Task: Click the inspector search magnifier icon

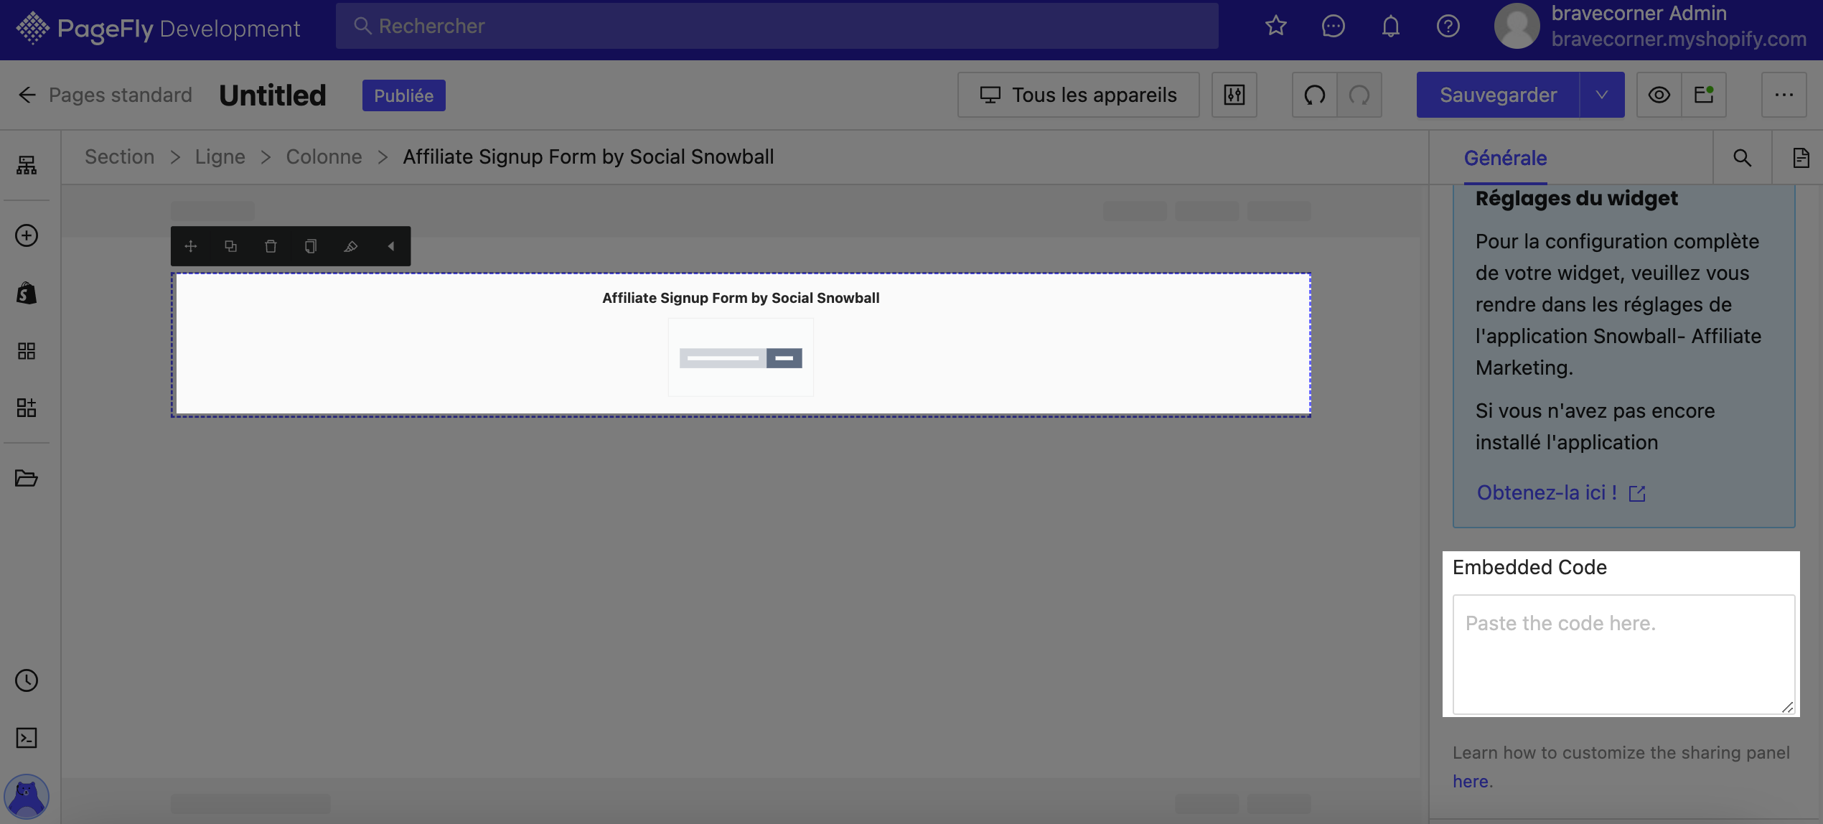Action: [x=1742, y=158]
